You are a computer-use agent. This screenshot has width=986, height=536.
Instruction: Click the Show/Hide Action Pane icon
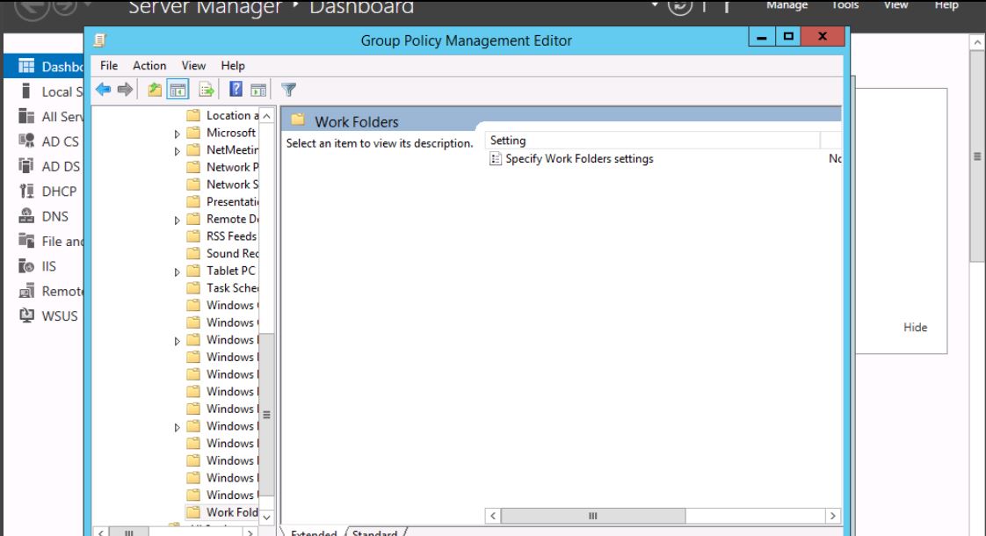pos(258,90)
